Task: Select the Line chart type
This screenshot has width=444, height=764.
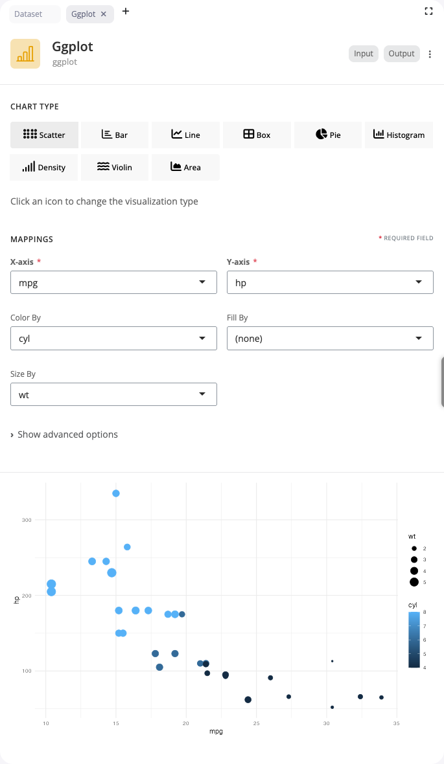Action: [x=185, y=135]
